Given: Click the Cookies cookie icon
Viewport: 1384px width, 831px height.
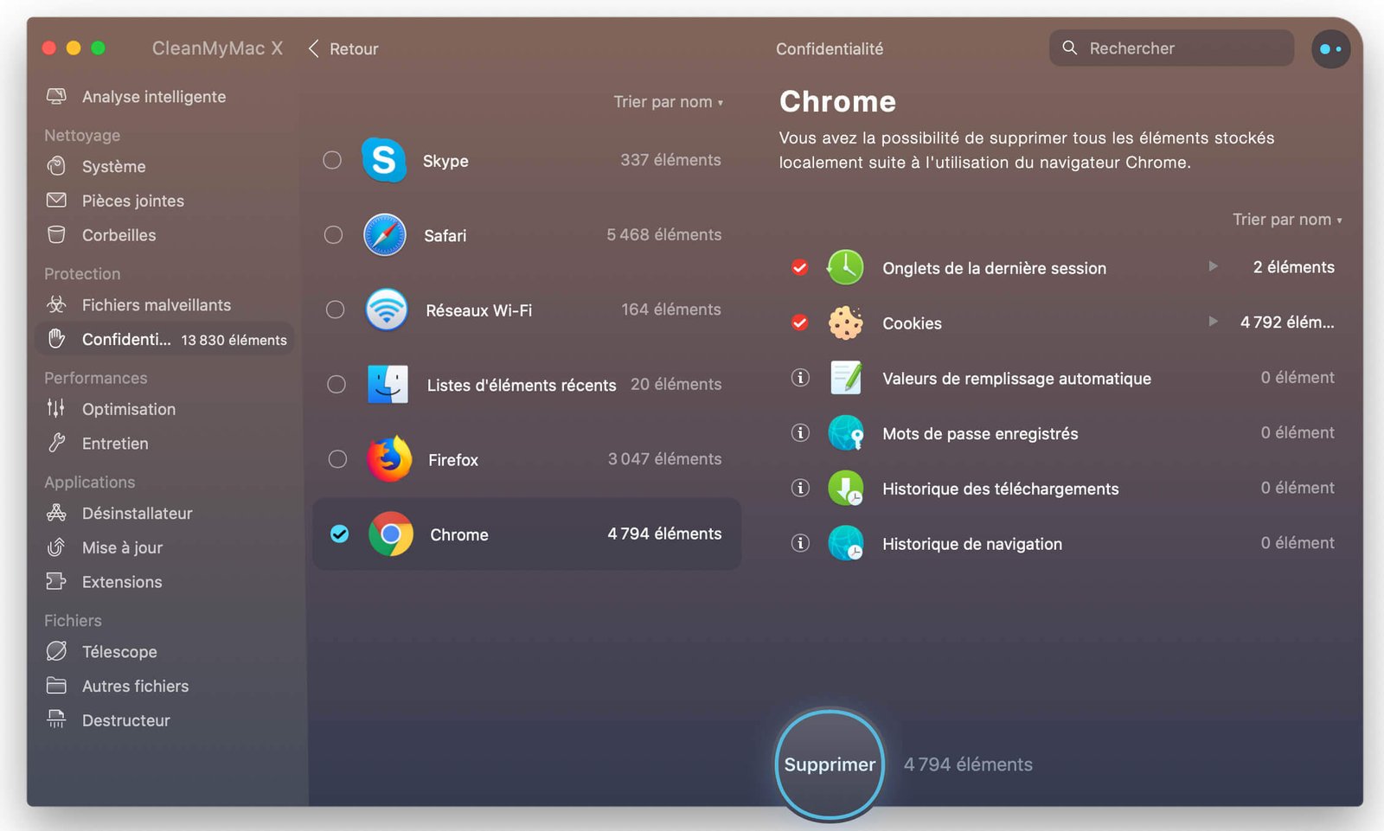Looking at the screenshot, I should point(845,323).
